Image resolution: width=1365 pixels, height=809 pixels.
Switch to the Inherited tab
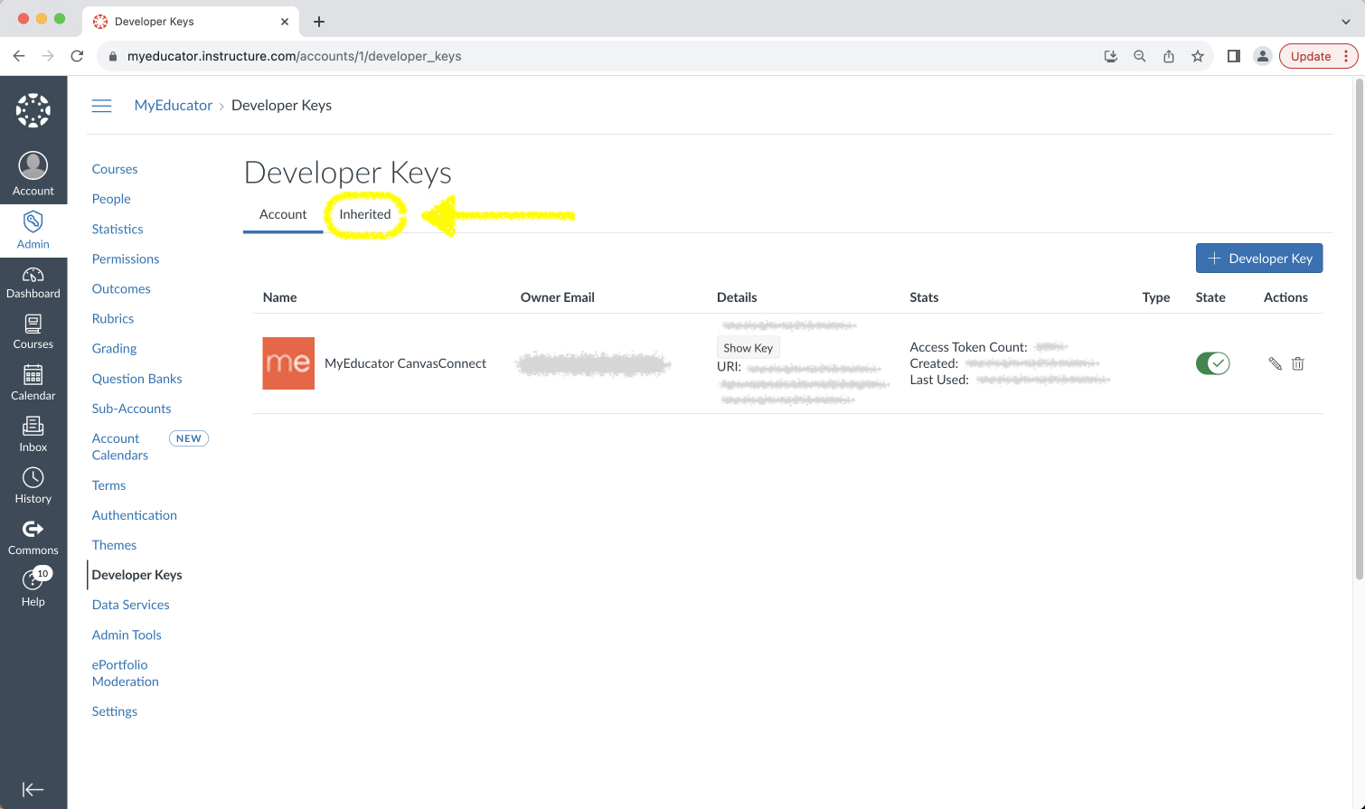pyautogui.click(x=365, y=215)
